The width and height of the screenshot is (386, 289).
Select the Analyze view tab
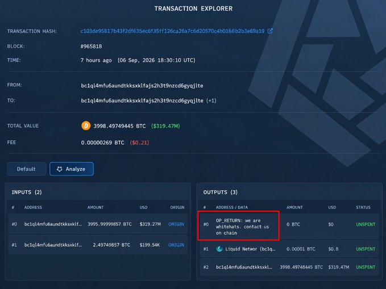pos(72,169)
